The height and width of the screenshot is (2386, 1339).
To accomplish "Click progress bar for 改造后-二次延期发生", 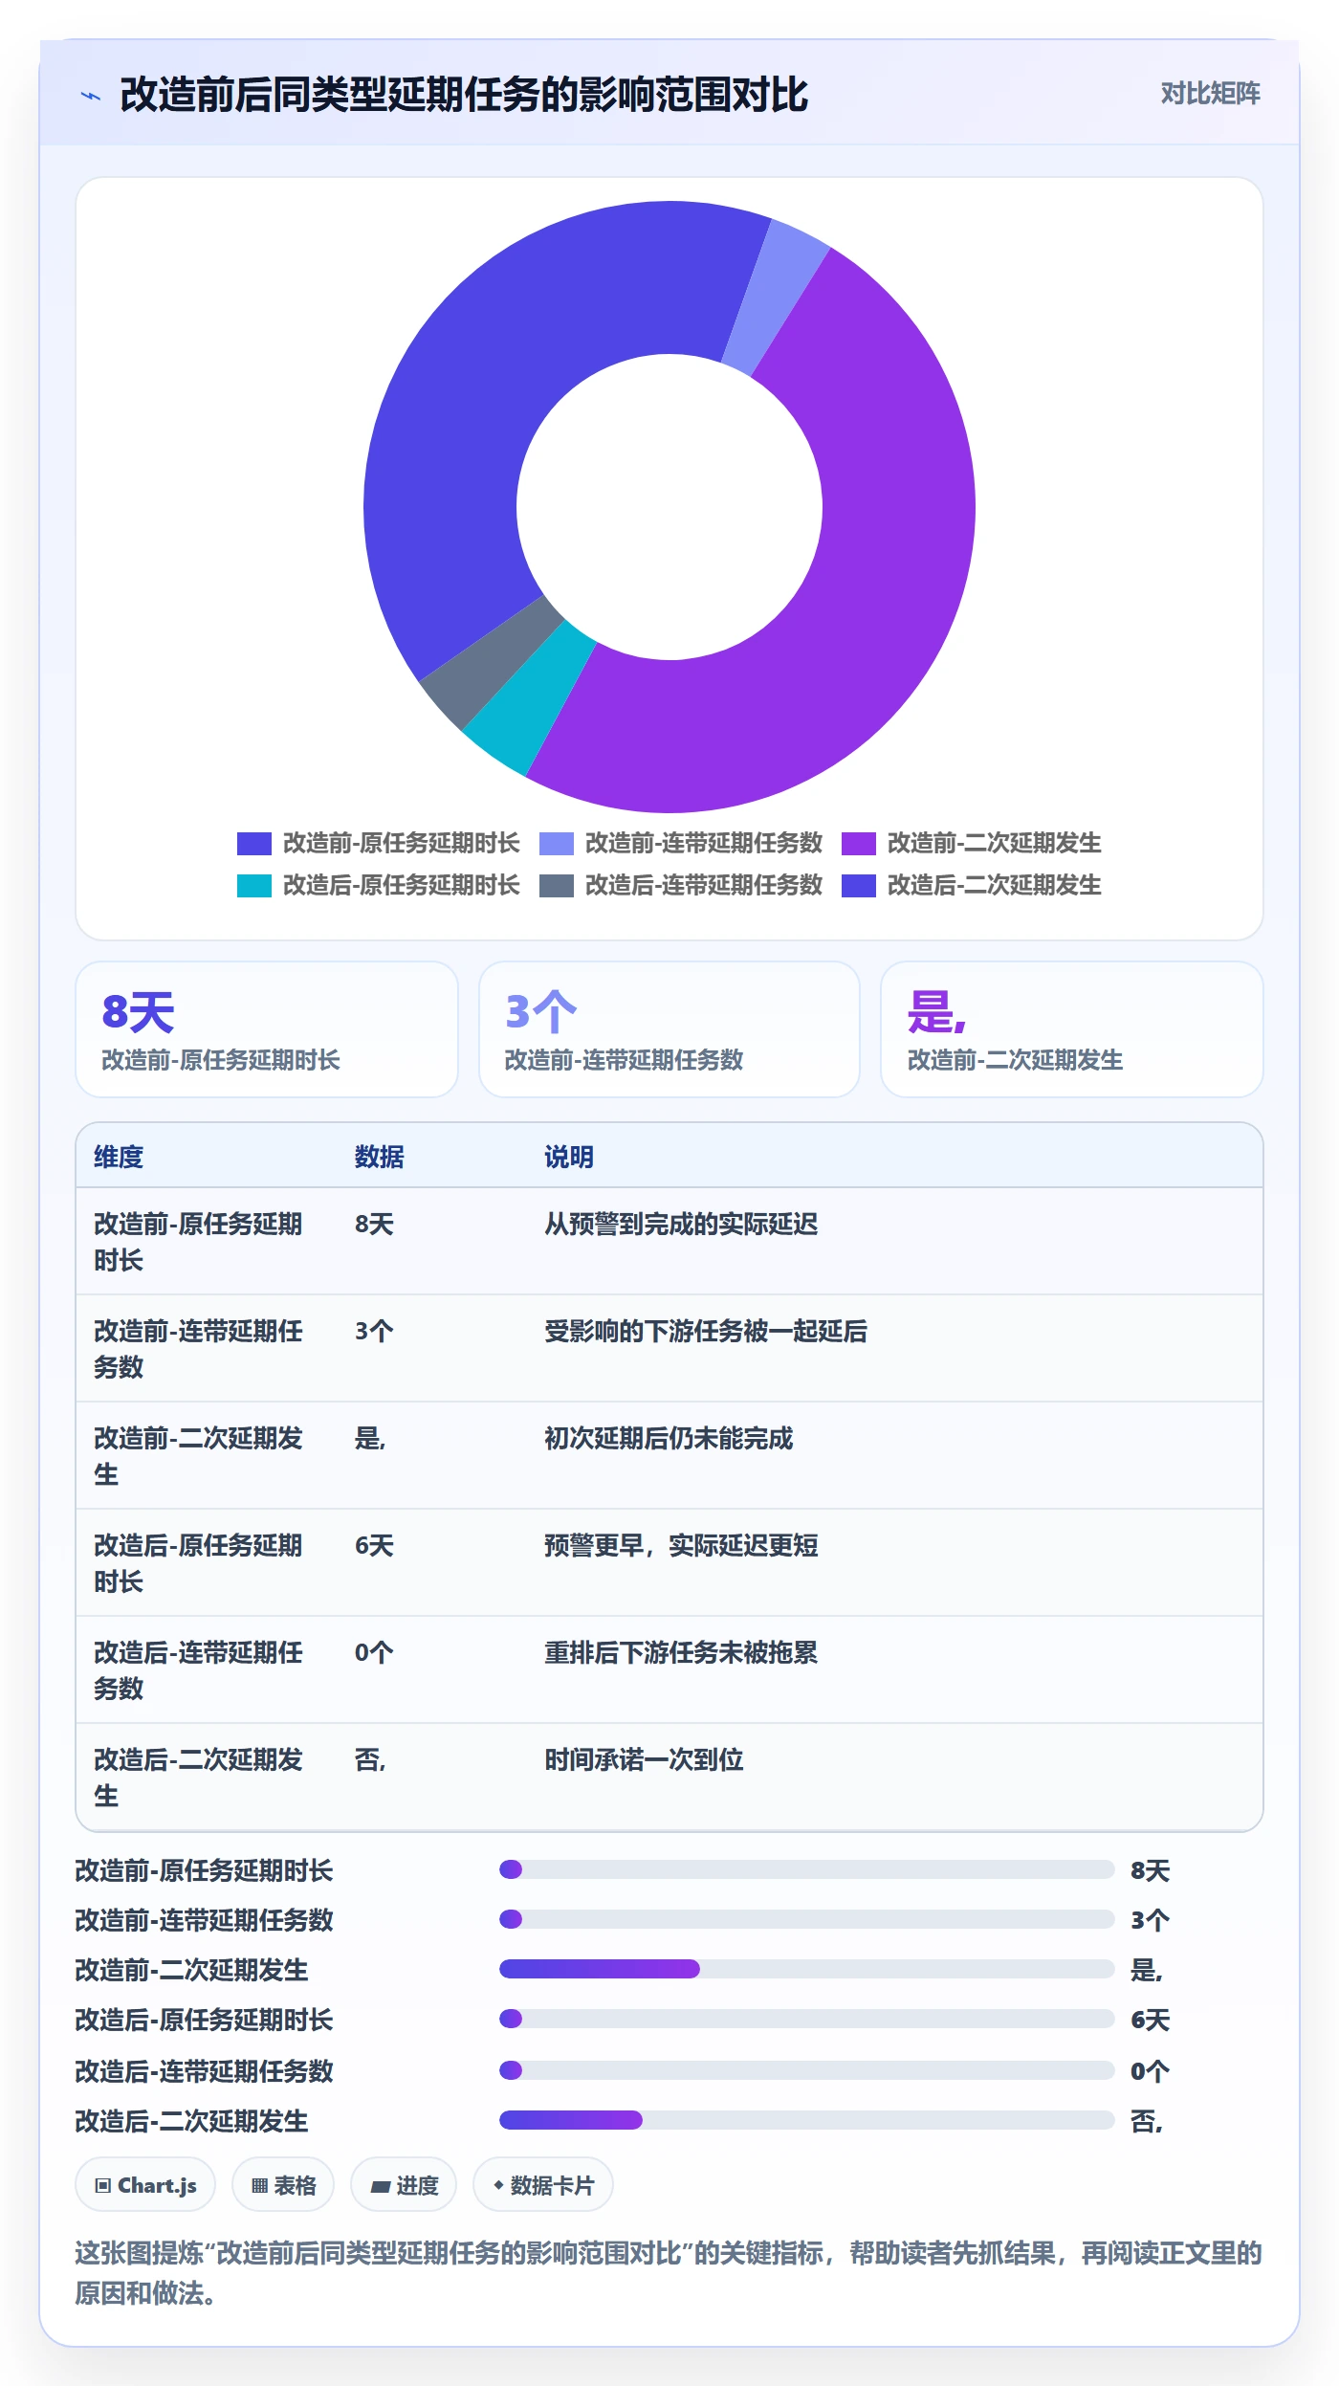I will tap(807, 2120).
